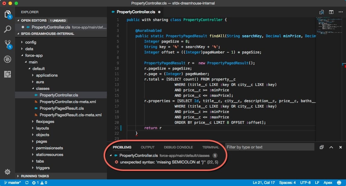Collapse PropertyController.cls problems group

pos(111,155)
